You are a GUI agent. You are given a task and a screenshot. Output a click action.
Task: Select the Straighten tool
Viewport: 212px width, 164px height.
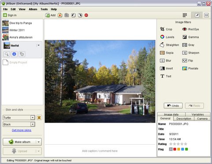[x=169, y=45]
